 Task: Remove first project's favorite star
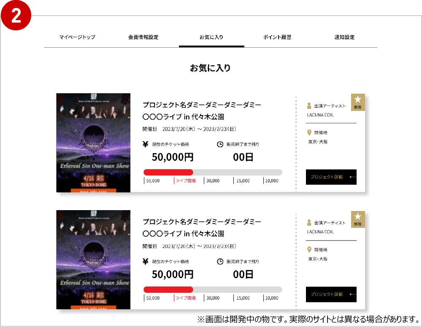358,102
